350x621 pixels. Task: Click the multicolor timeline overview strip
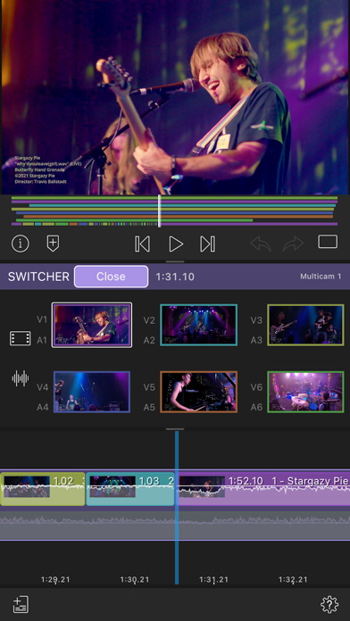pyautogui.click(x=175, y=211)
